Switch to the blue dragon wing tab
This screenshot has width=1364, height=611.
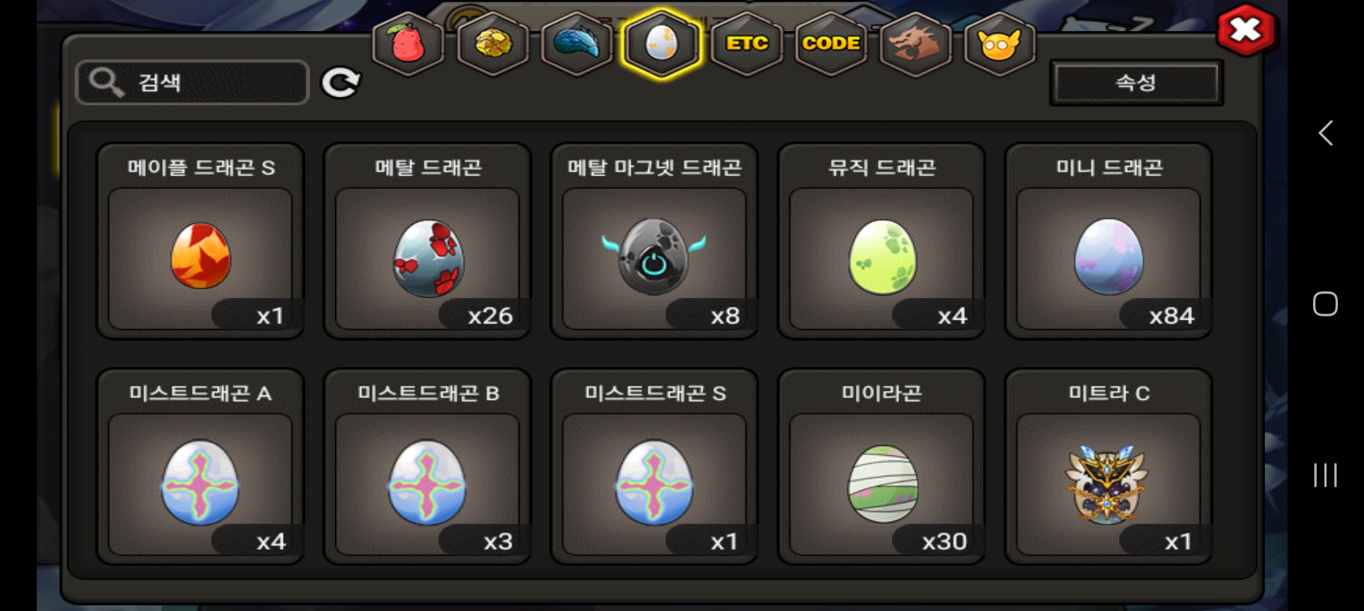pos(577,43)
